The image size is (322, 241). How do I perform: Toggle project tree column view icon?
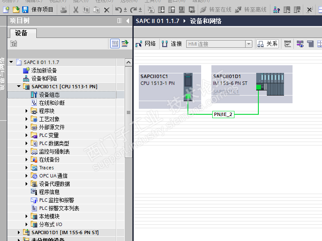pos(120,21)
